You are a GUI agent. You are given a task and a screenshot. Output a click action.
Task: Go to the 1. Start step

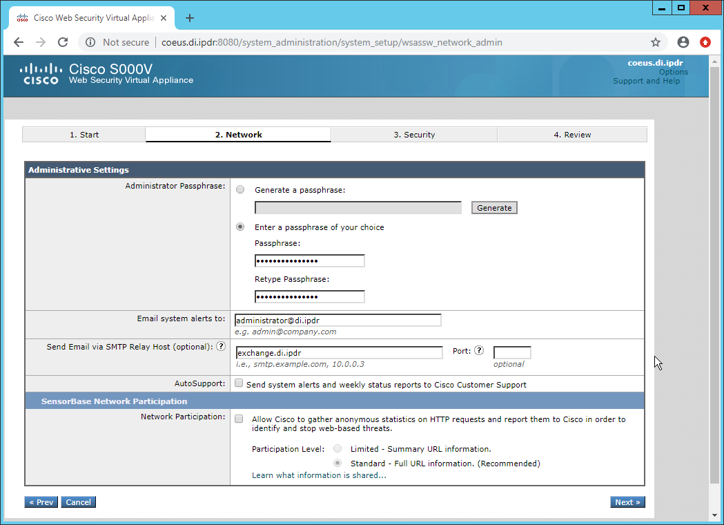coord(84,135)
